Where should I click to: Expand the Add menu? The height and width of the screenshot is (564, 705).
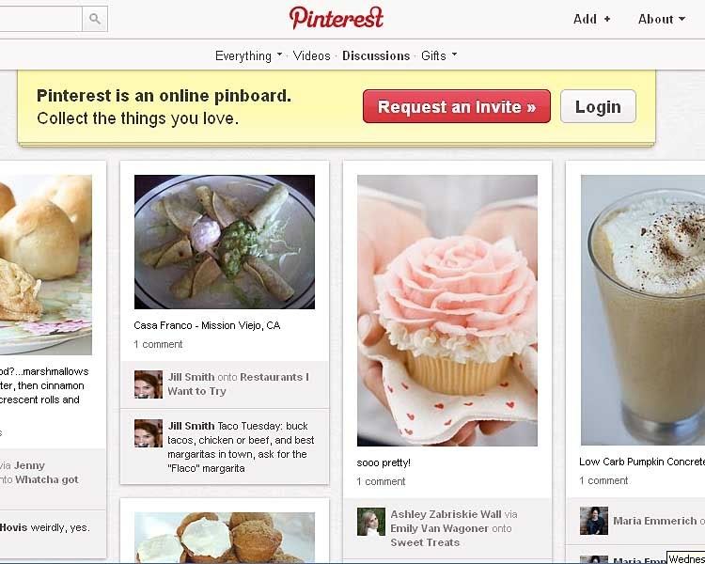(591, 19)
